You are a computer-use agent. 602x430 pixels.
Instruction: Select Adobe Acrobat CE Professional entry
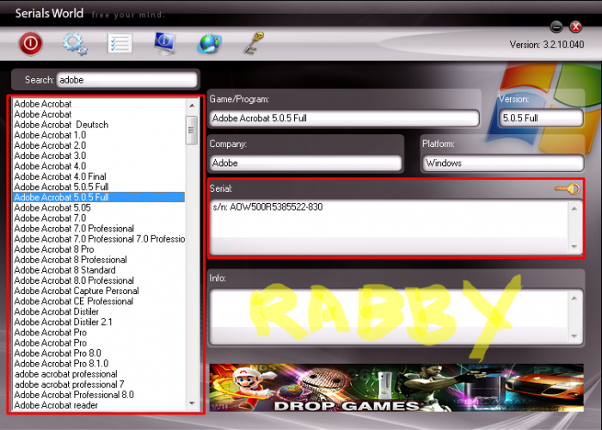(x=99, y=301)
